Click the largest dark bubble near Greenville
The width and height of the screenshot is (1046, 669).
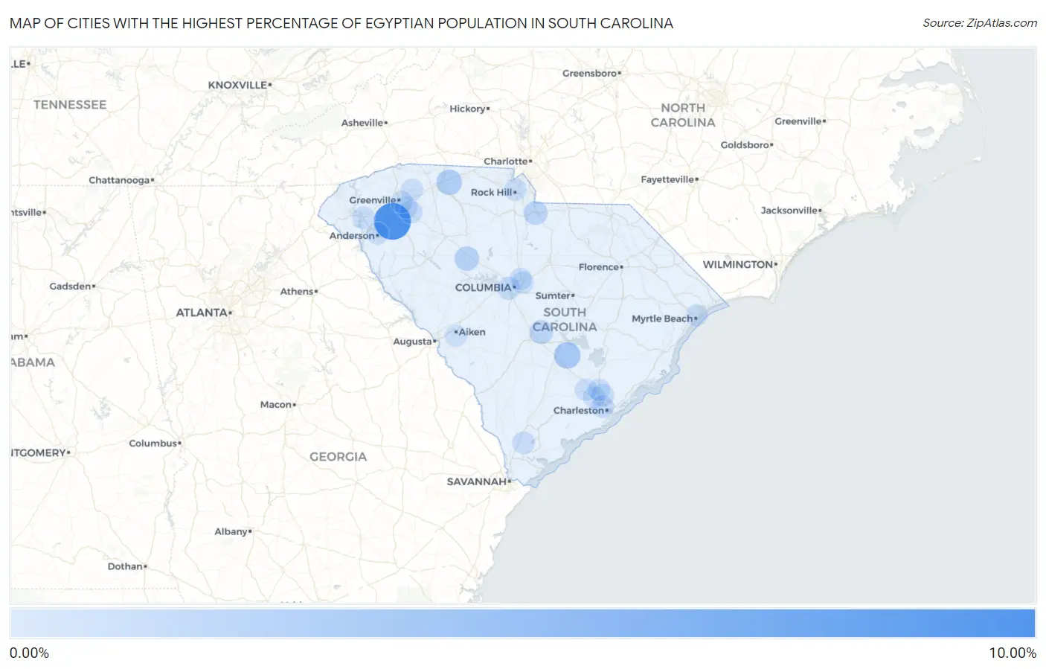point(392,221)
